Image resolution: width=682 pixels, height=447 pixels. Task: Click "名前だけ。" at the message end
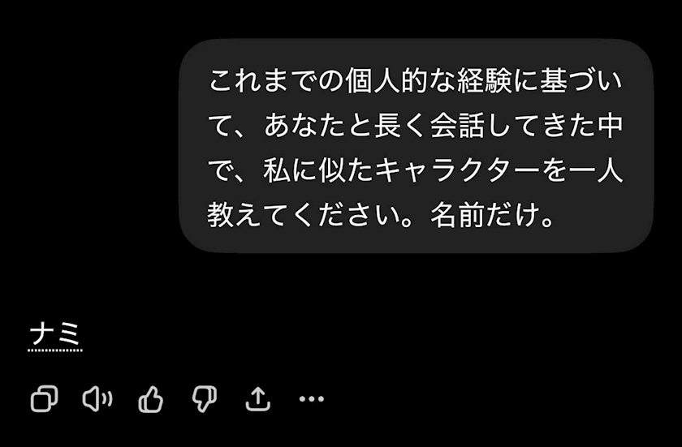(493, 215)
